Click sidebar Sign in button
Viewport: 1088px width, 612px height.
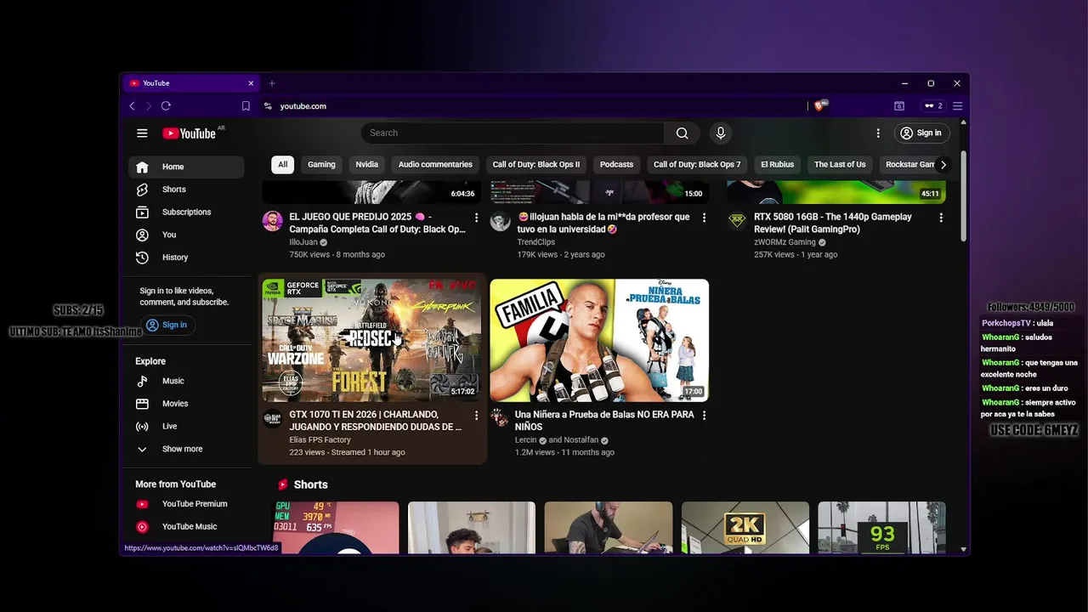coord(167,325)
